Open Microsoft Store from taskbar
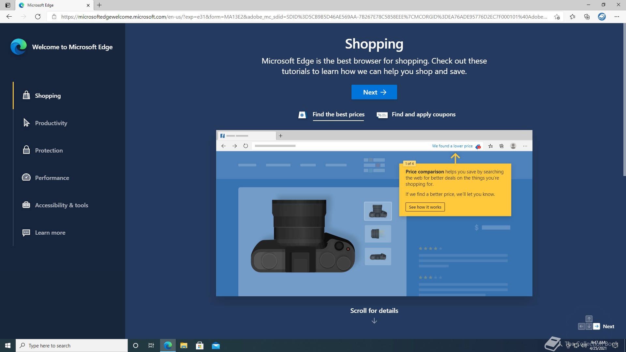This screenshot has width=626, height=352. (x=200, y=345)
